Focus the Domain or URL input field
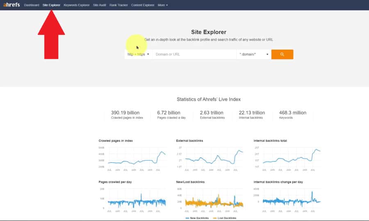This screenshot has height=221, width=369. coord(194,55)
